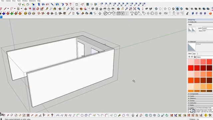Click the Distance measurement field
The image size is (213, 120).
coord(205,119)
